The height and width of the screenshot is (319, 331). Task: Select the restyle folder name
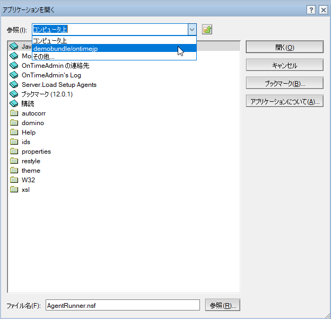(31, 161)
